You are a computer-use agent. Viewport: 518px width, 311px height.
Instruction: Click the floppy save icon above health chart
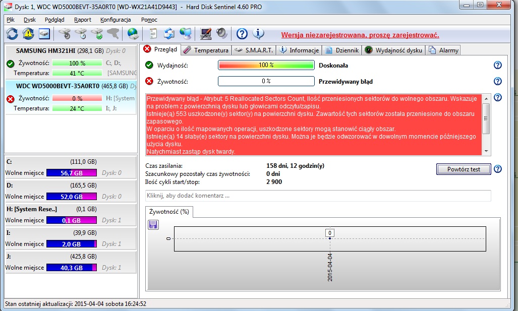(153, 225)
